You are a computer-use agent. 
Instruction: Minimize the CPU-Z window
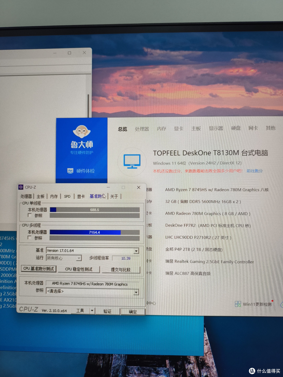coord(108,187)
